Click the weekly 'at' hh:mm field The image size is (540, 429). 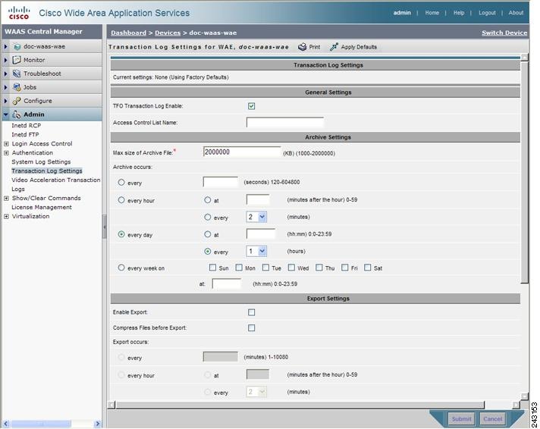pyautogui.click(x=227, y=283)
